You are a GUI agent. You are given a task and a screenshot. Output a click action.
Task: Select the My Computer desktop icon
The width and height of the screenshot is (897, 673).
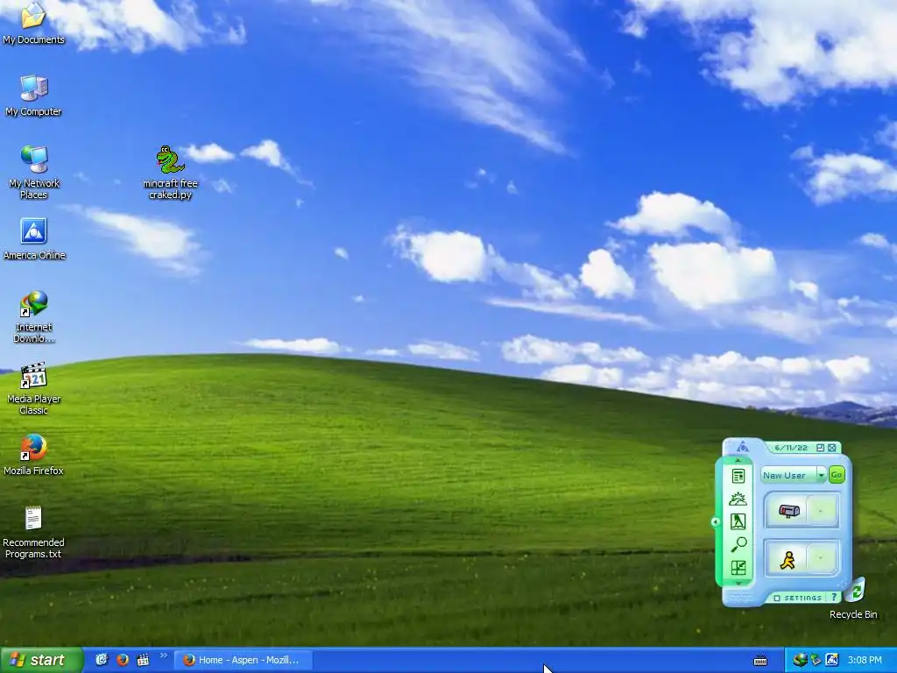coord(34,96)
